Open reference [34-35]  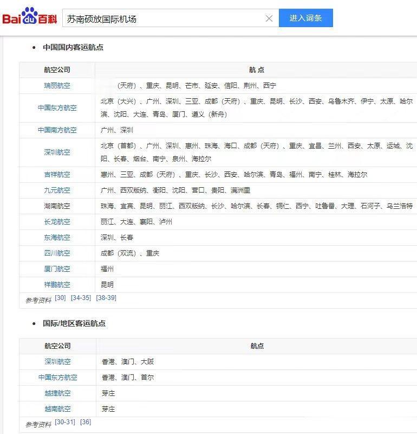coord(81,298)
